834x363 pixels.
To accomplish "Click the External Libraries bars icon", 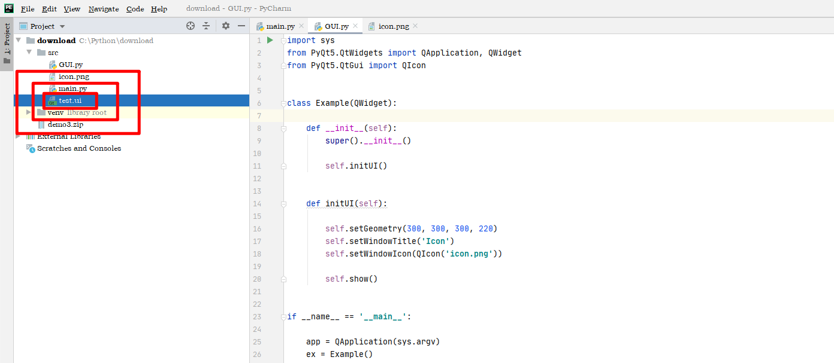I will [31, 136].
